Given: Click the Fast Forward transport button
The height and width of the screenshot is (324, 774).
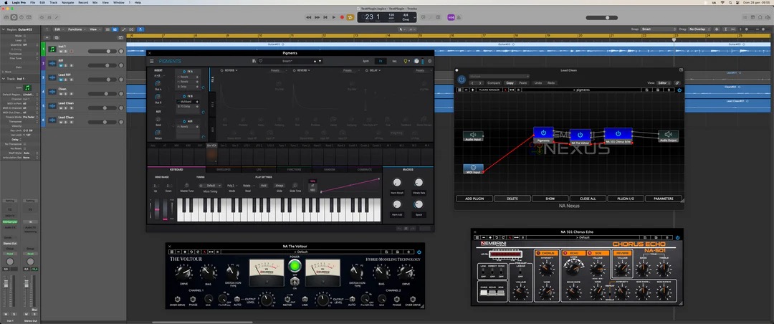Looking at the screenshot, I should pos(317,17).
